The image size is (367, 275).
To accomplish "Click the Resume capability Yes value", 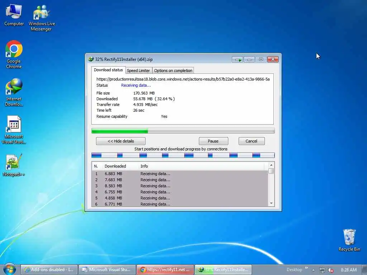I will pyautogui.click(x=164, y=116).
